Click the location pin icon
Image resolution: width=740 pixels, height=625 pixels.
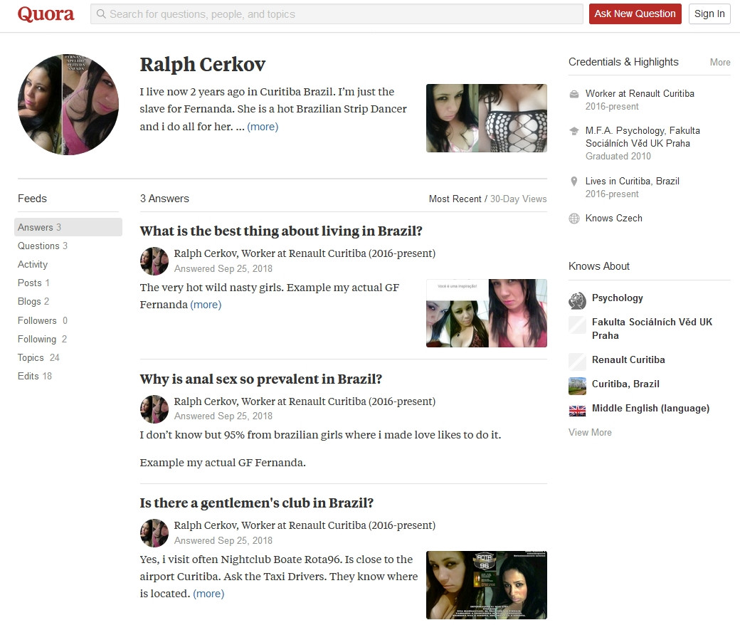(574, 182)
